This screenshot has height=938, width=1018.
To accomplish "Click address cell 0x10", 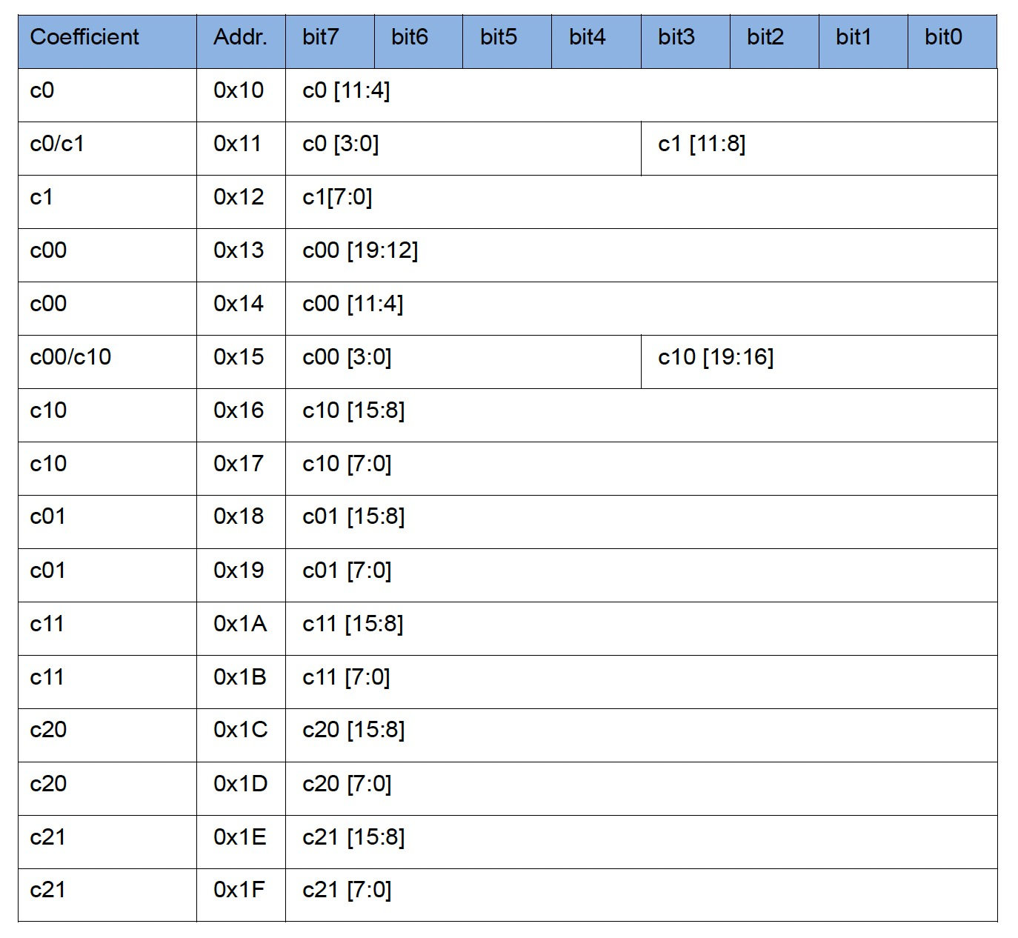I will [241, 96].
